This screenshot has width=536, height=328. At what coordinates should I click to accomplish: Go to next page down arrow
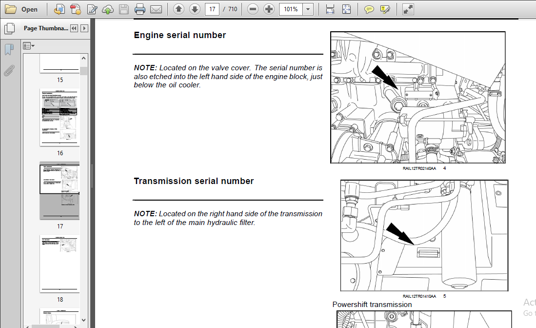[195, 9]
